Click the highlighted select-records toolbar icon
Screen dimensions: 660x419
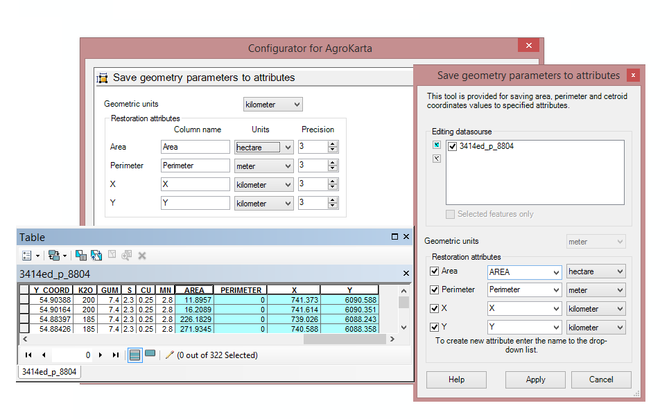[80, 255]
